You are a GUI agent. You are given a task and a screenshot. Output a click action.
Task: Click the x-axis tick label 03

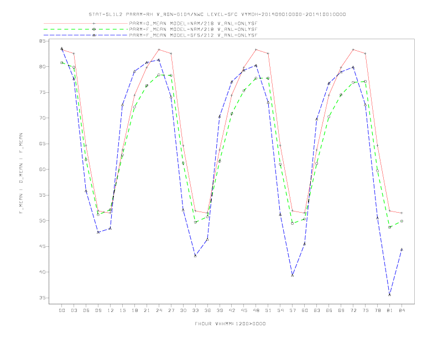coord(74,310)
